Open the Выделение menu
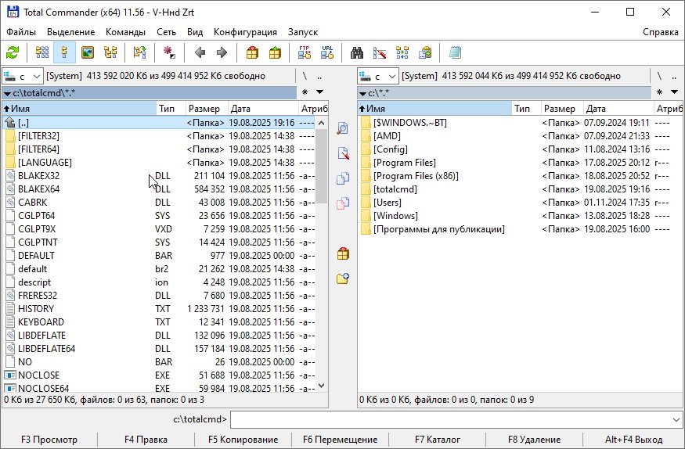 pos(70,32)
